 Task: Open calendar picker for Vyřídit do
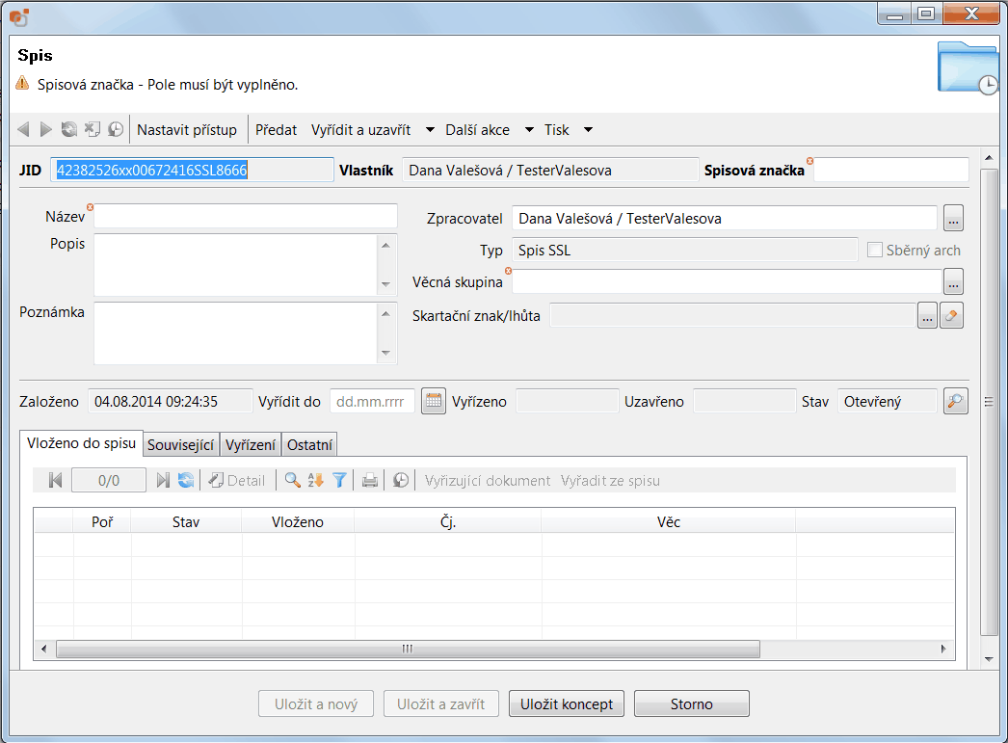click(x=434, y=402)
